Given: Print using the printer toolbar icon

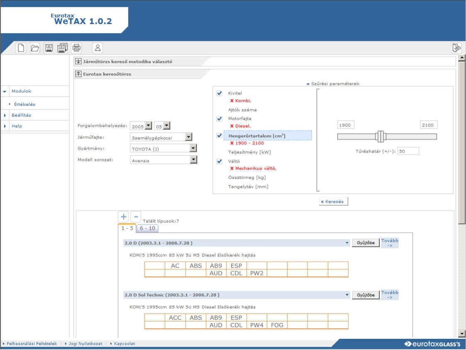Looking at the screenshot, I should point(76,48).
